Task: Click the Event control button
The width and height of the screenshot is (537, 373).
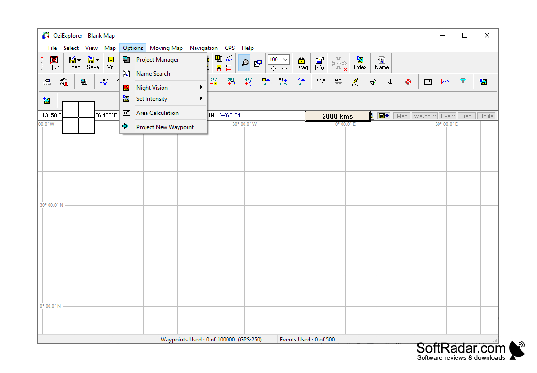Action: pyautogui.click(x=448, y=116)
